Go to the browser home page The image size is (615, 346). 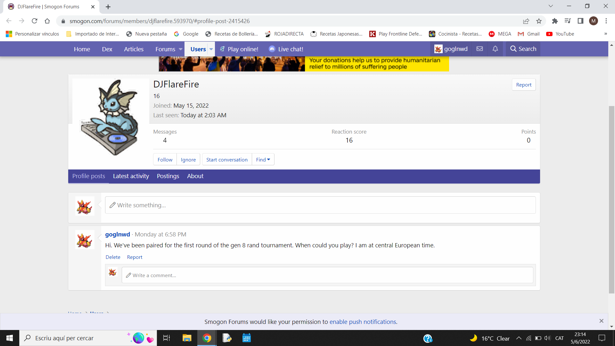tap(47, 21)
